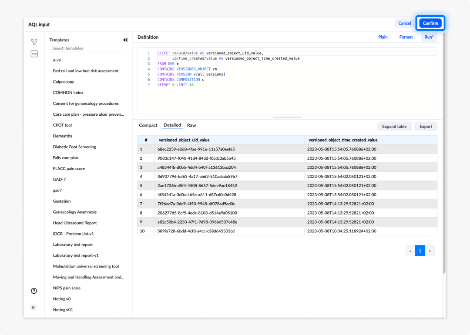Select page 1 in pagination

click(x=420, y=251)
